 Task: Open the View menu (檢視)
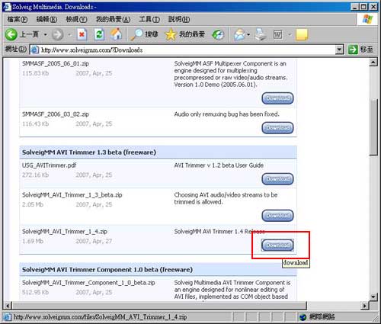[x=76, y=19]
